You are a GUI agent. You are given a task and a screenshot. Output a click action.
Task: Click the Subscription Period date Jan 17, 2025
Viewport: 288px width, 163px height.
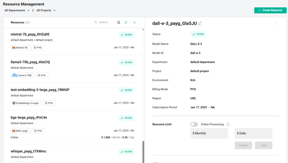(x=198, y=107)
